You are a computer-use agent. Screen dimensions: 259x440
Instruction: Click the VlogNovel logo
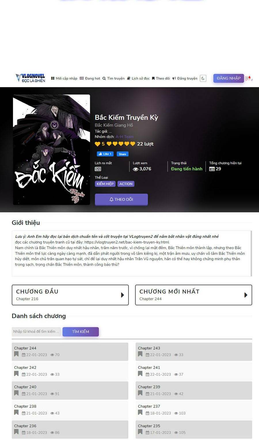[31, 78]
